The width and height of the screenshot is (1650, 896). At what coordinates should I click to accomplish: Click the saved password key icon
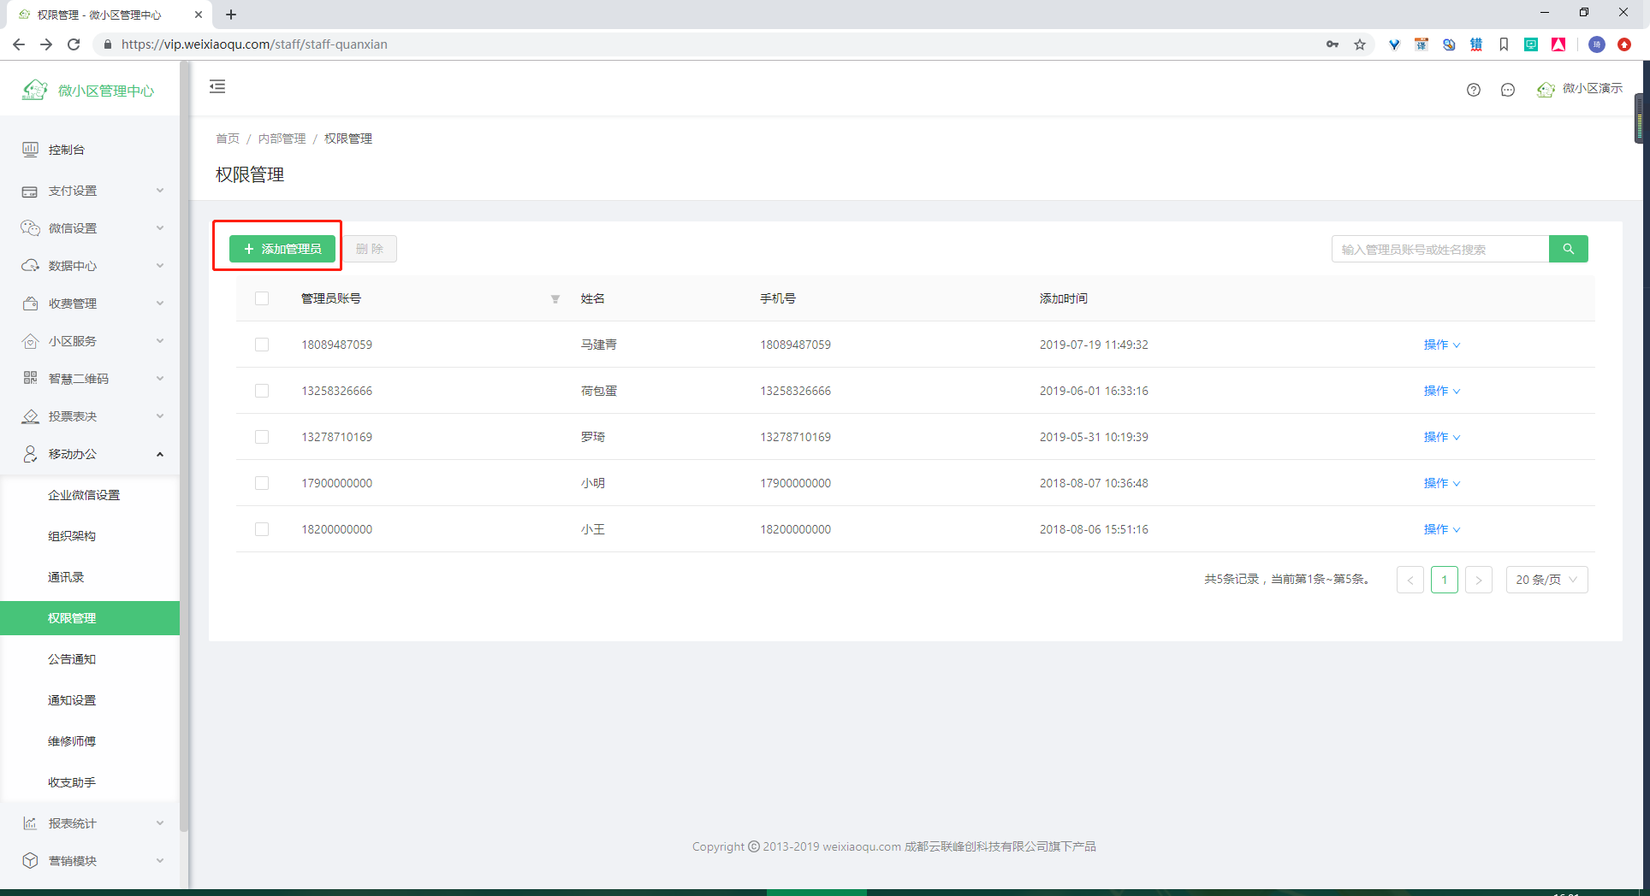(1332, 44)
